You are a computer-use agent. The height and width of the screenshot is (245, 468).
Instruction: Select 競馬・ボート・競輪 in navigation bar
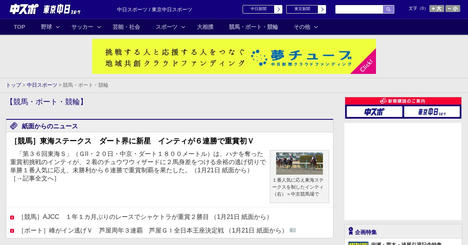pyautogui.click(x=253, y=27)
